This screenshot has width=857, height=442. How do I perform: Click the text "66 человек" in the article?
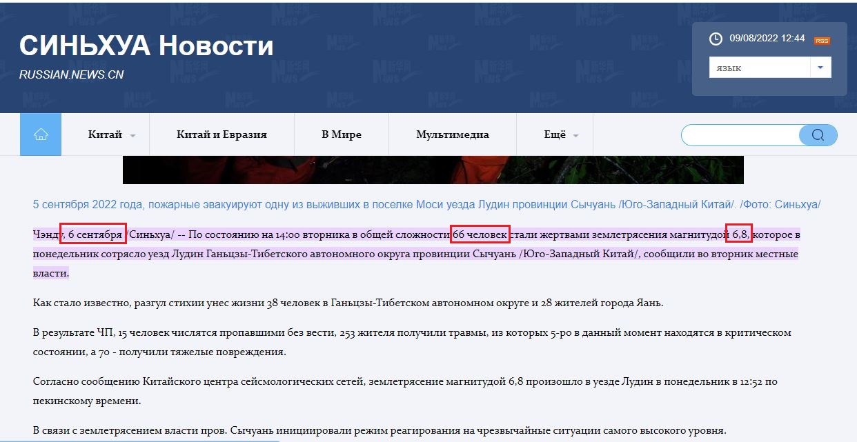tap(481, 234)
